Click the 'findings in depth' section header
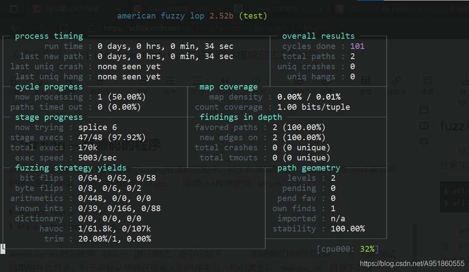This screenshot has width=469, height=272. (x=241, y=117)
